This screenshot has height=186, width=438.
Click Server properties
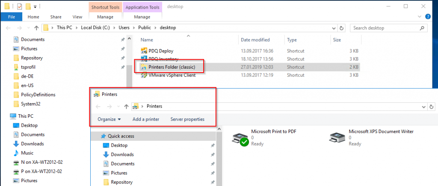tap(187, 119)
